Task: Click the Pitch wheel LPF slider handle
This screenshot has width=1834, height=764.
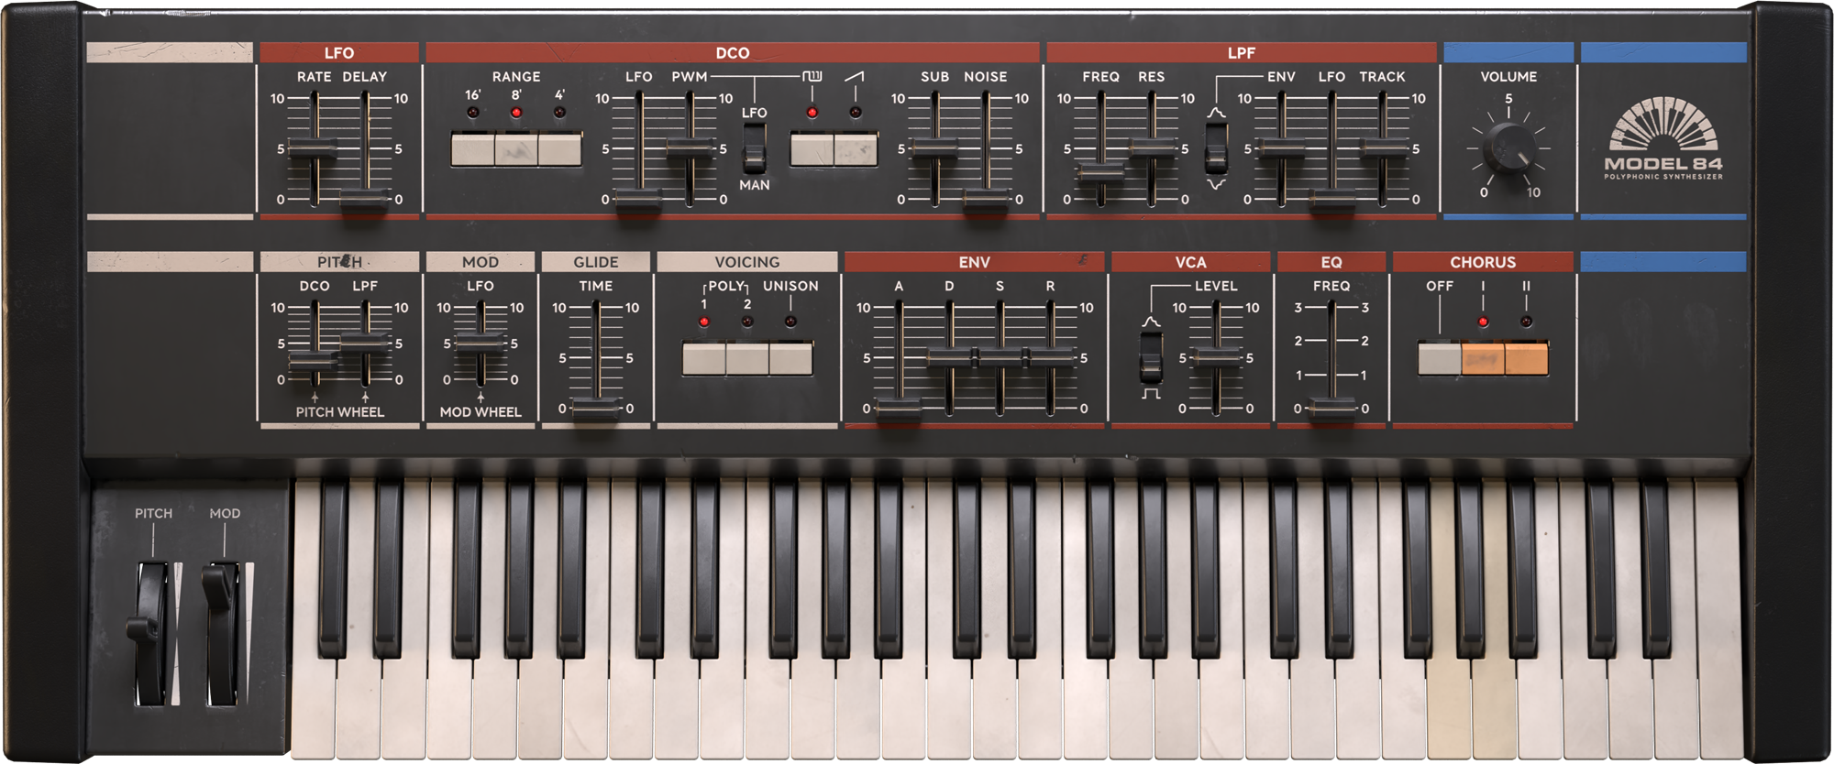Action: click(365, 344)
